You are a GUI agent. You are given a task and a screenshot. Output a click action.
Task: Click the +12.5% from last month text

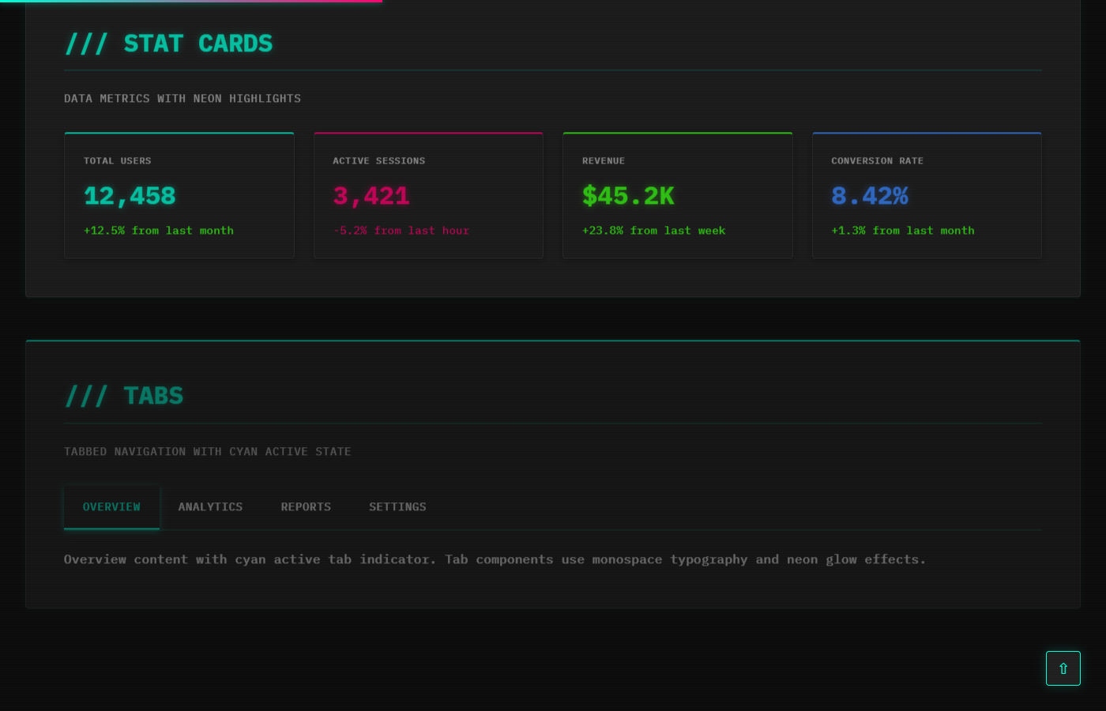[x=159, y=230]
